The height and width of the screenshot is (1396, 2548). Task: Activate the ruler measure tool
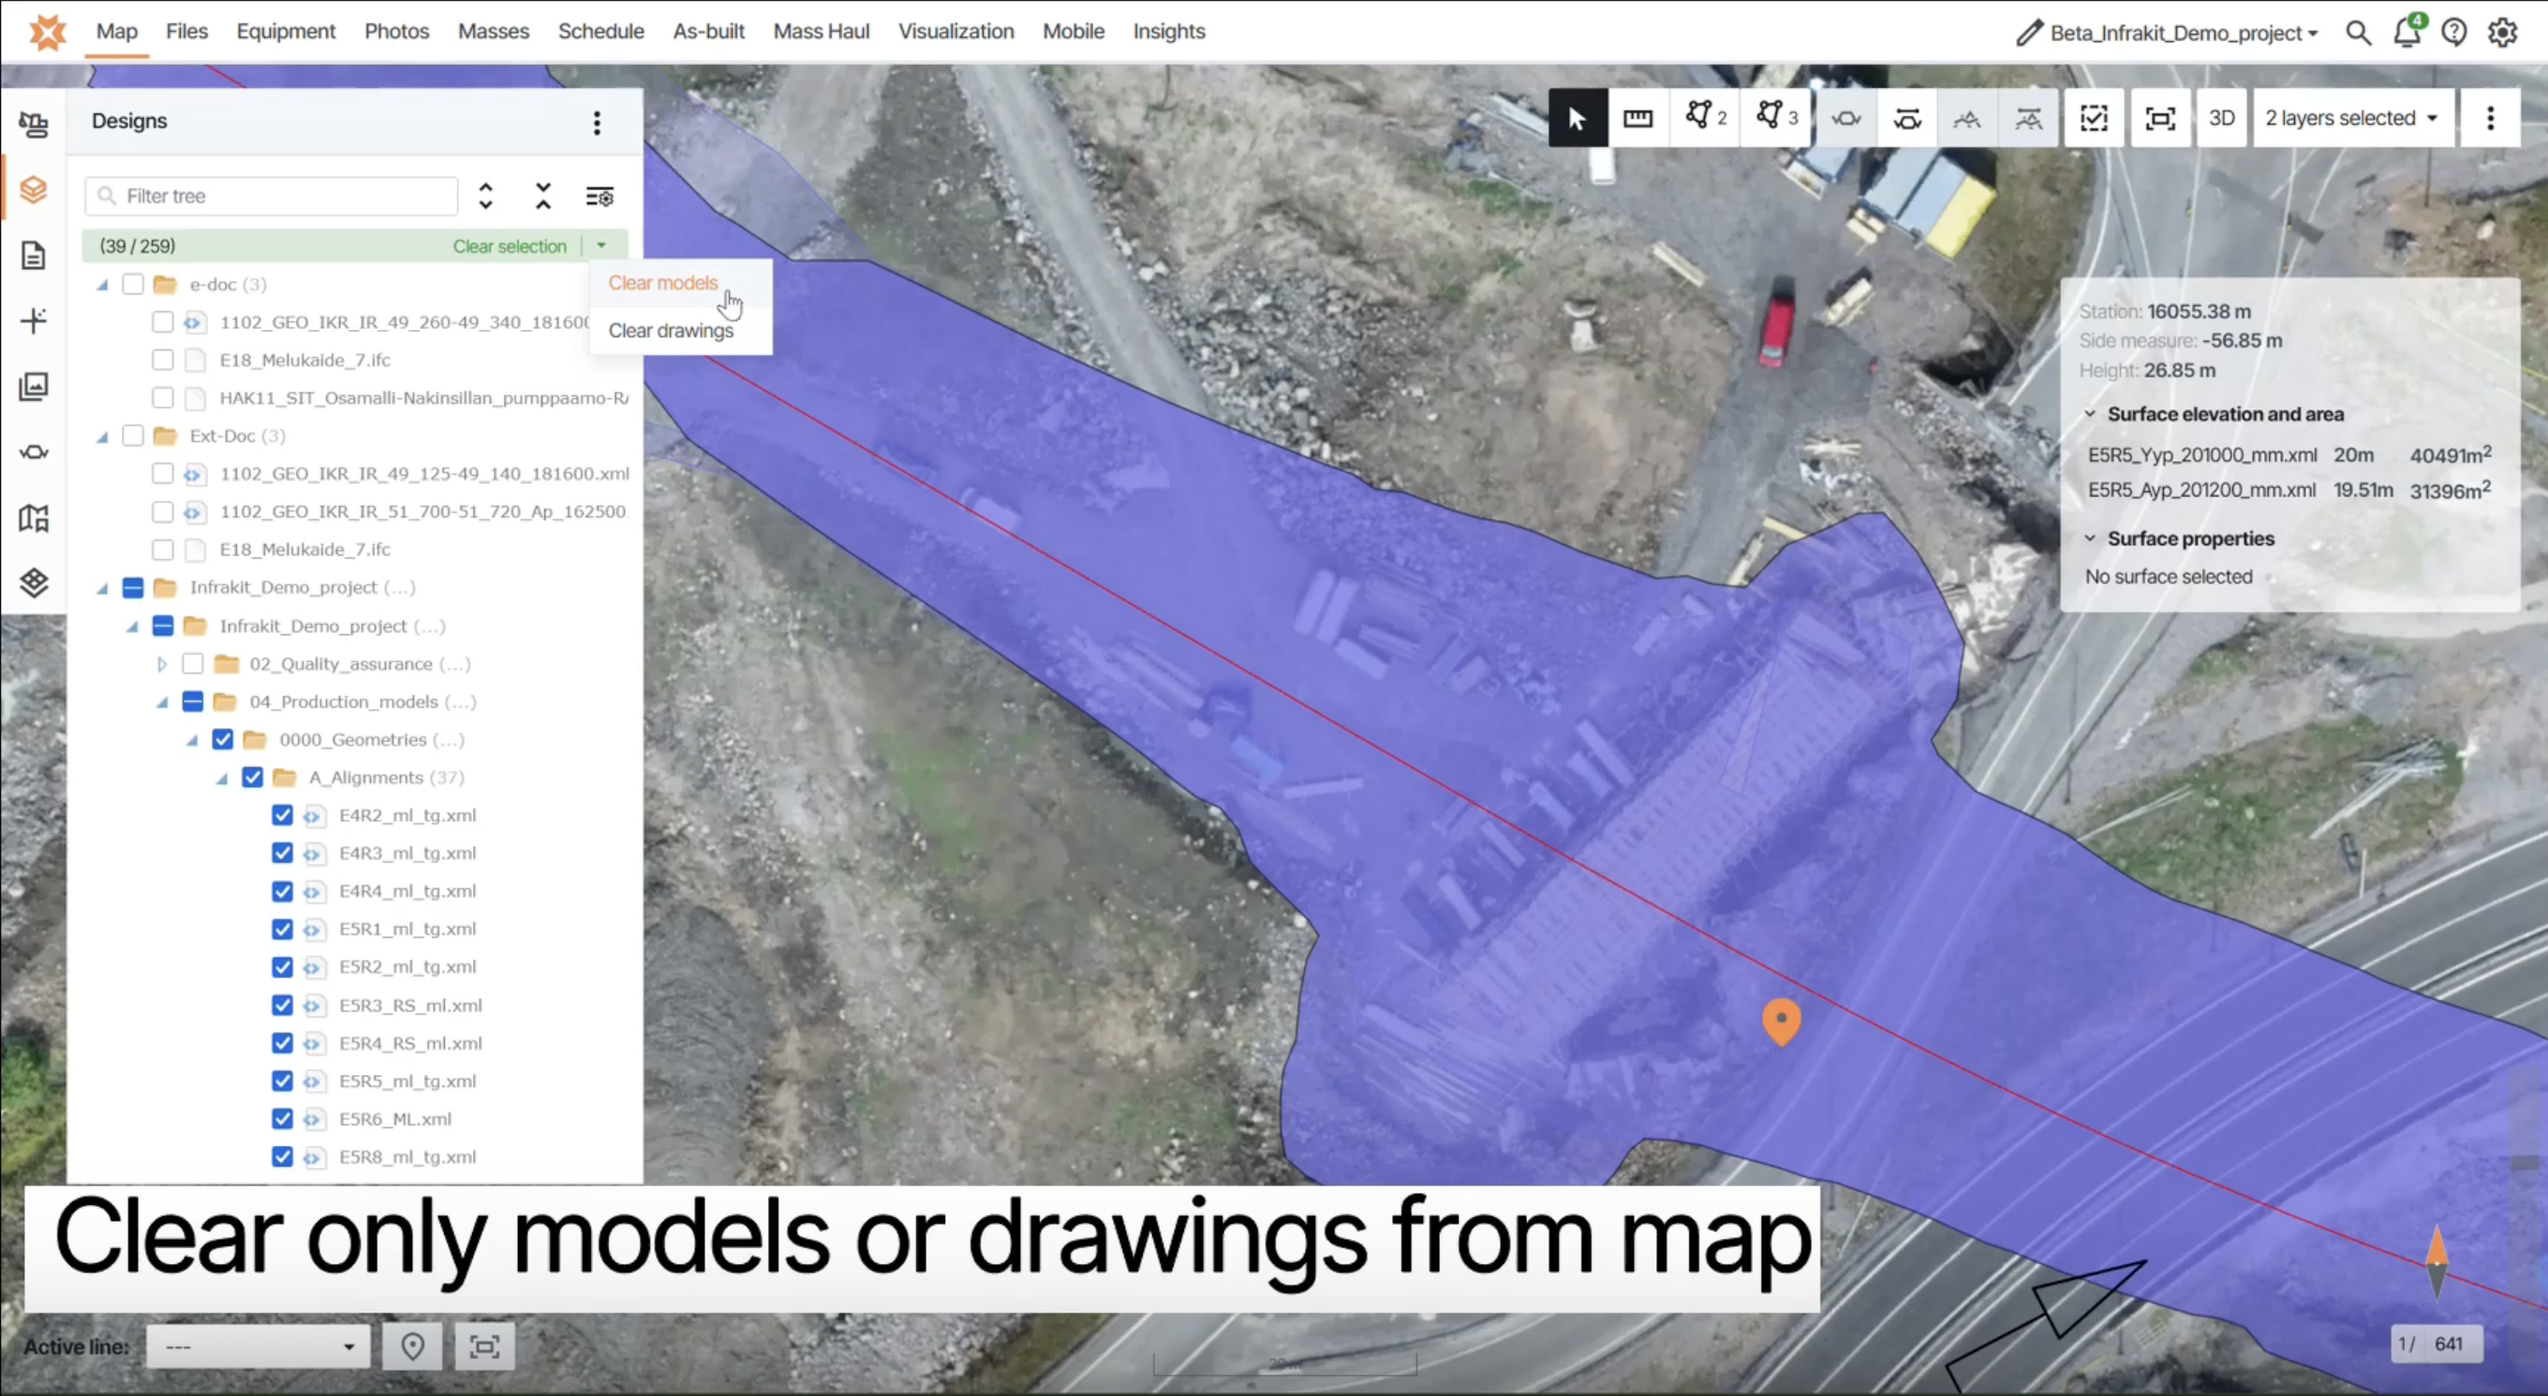pos(1638,119)
